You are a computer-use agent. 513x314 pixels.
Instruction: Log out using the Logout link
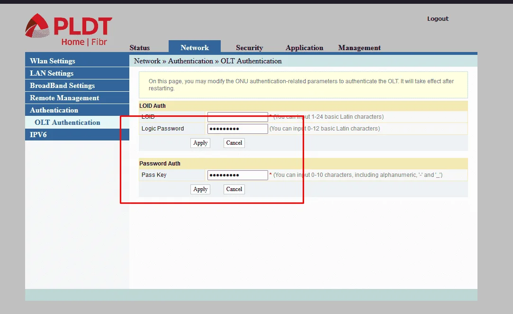[x=437, y=18]
